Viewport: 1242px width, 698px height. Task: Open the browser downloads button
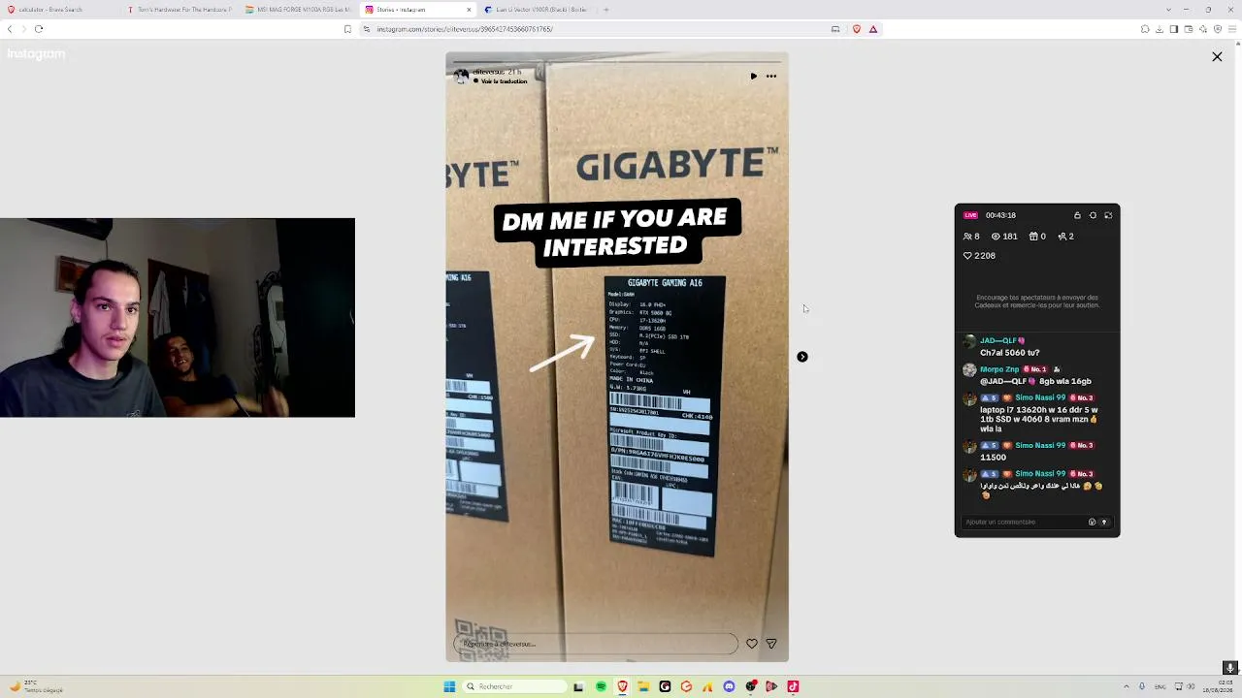click(1160, 29)
